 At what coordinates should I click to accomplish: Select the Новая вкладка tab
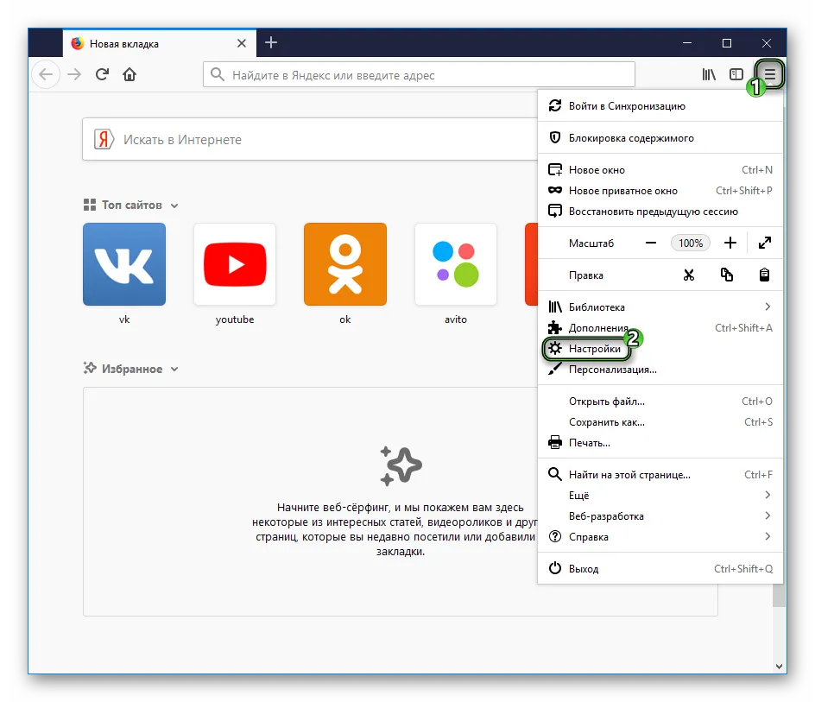(160, 43)
